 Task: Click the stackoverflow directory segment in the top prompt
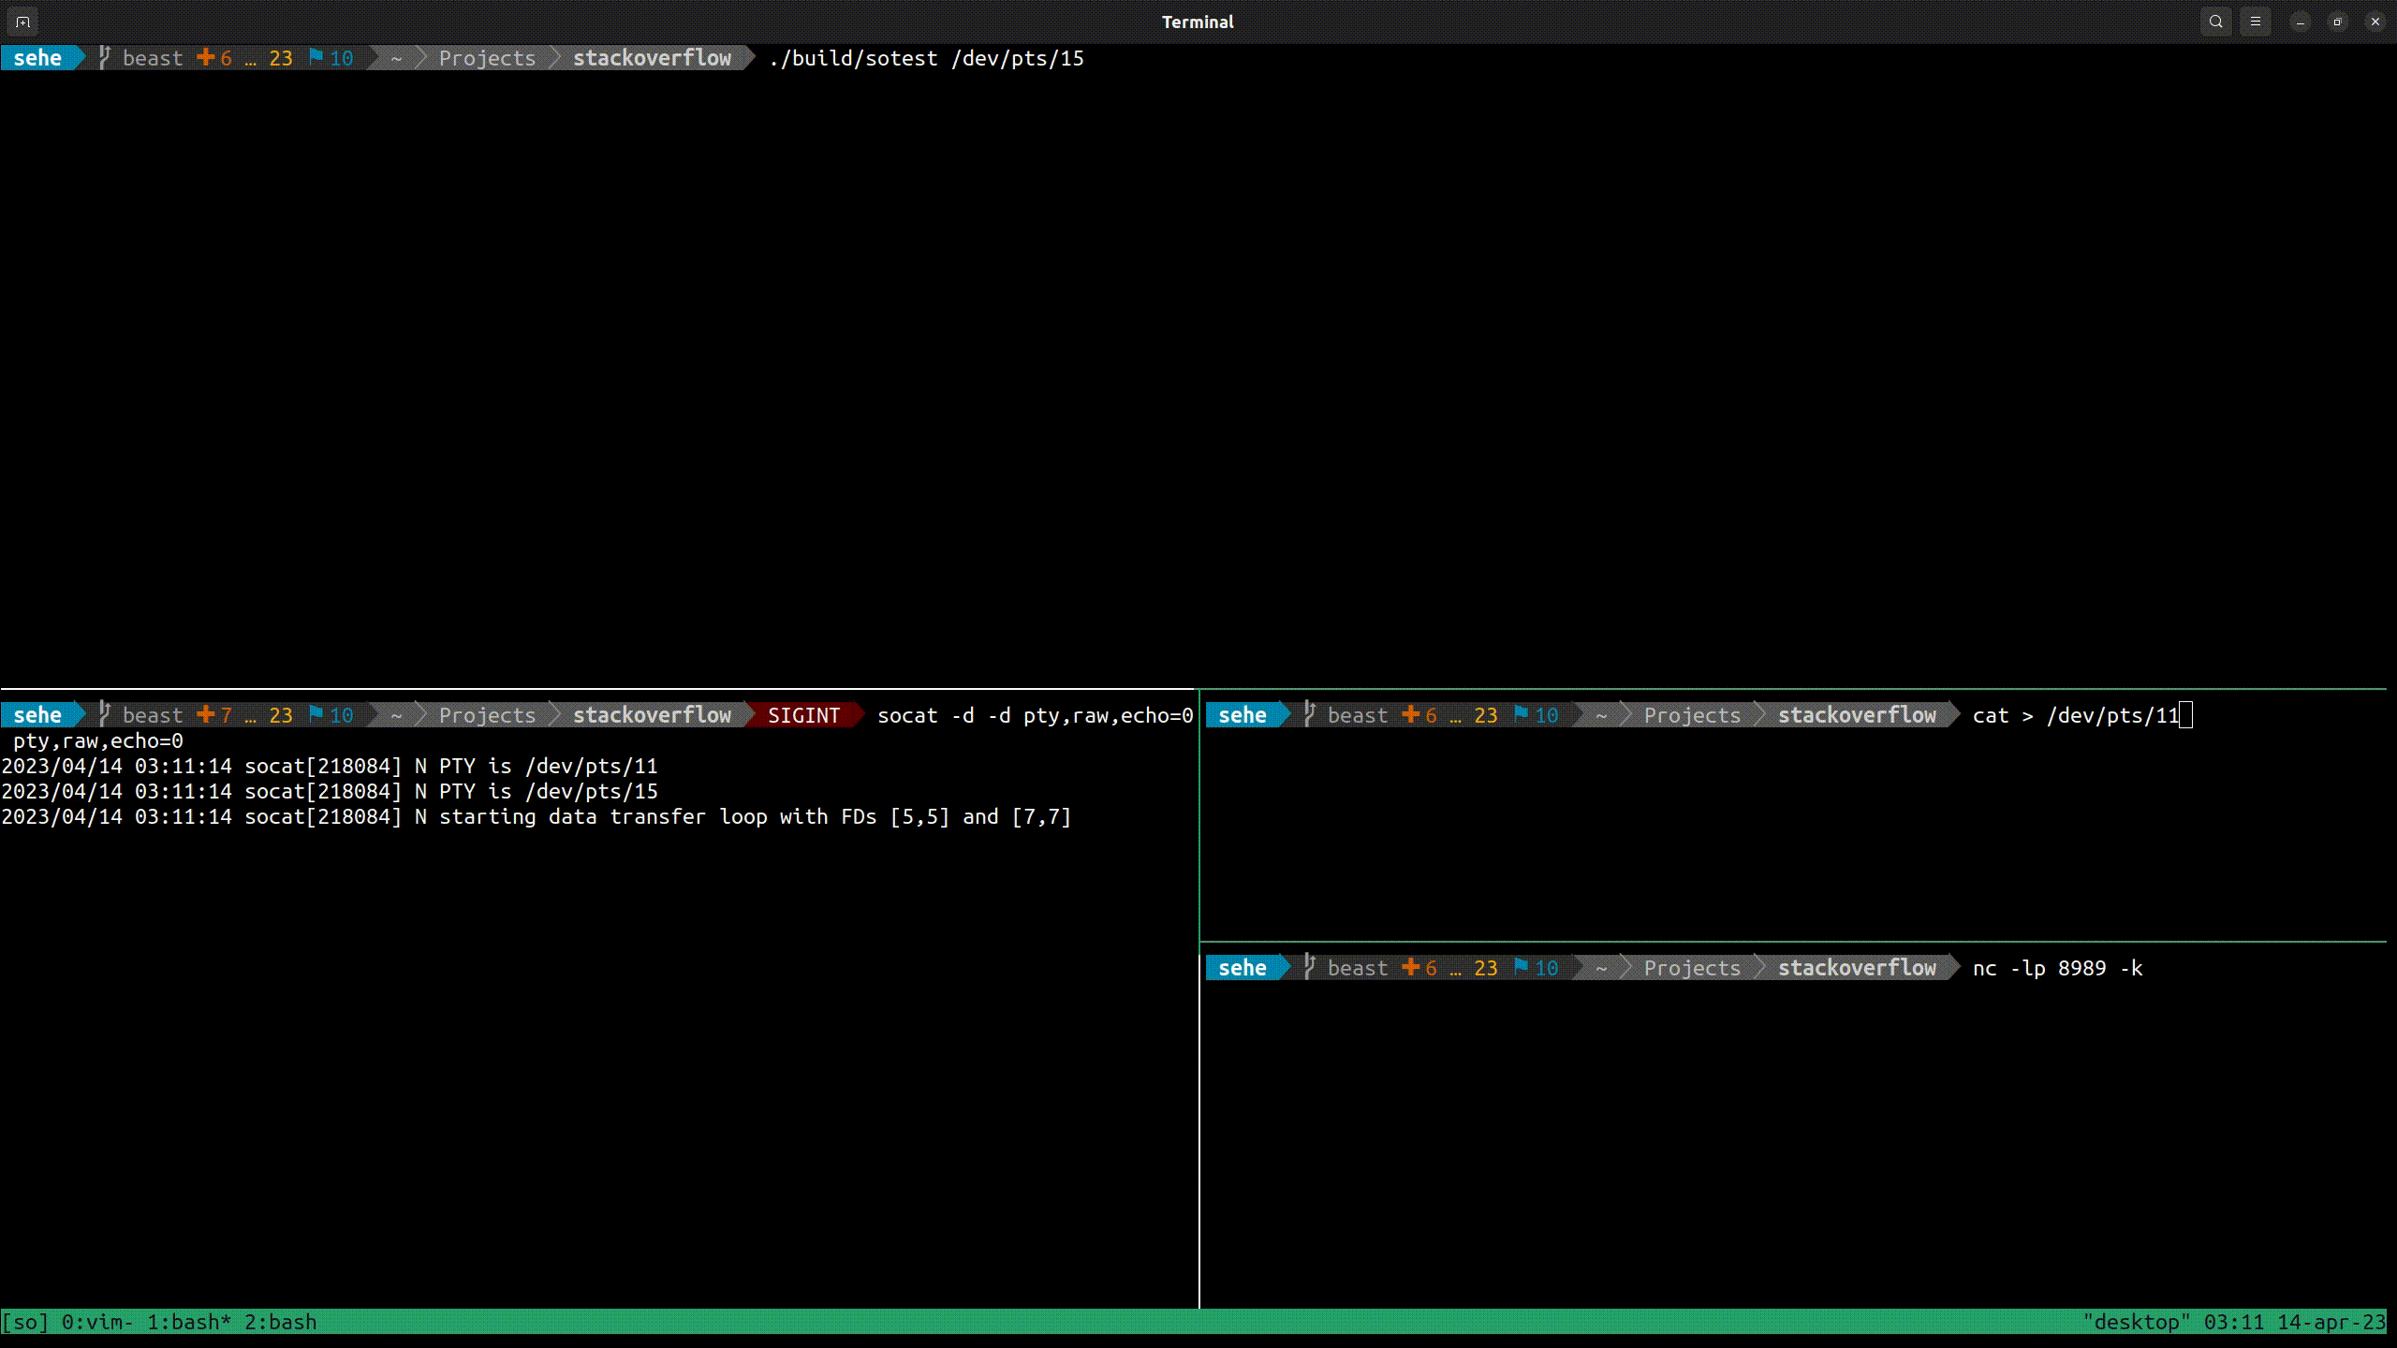pyautogui.click(x=653, y=58)
